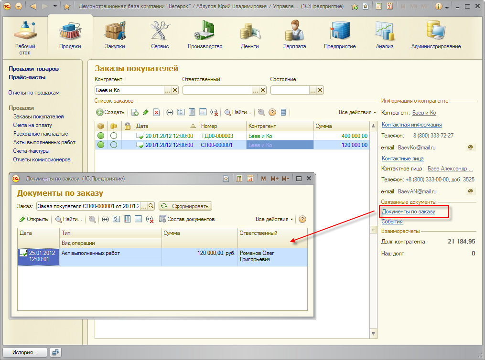Image resolution: width=485 pixels, height=360 pixels.
Task: Click the Состояние field's ellipsis selection button
Action: pyautogui.click(x=313, y=90)
